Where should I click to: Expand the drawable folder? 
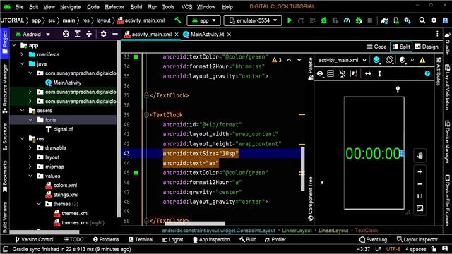(x=30, y=147)
